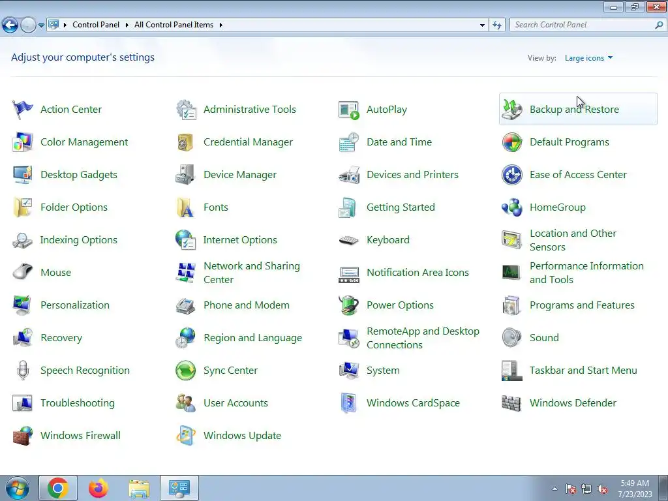Click the Mouse icon

[x=23, y=272]
